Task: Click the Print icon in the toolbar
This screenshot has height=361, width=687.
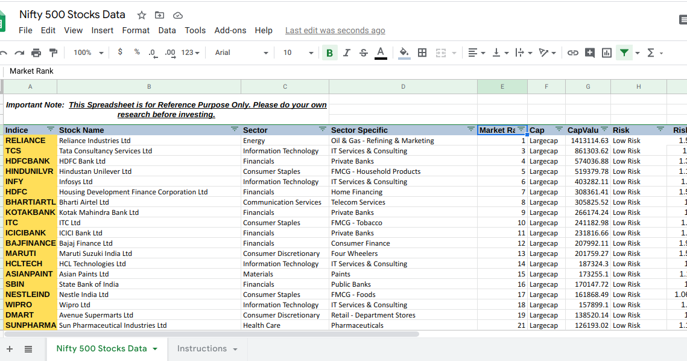Action: (x=36, y=53)
